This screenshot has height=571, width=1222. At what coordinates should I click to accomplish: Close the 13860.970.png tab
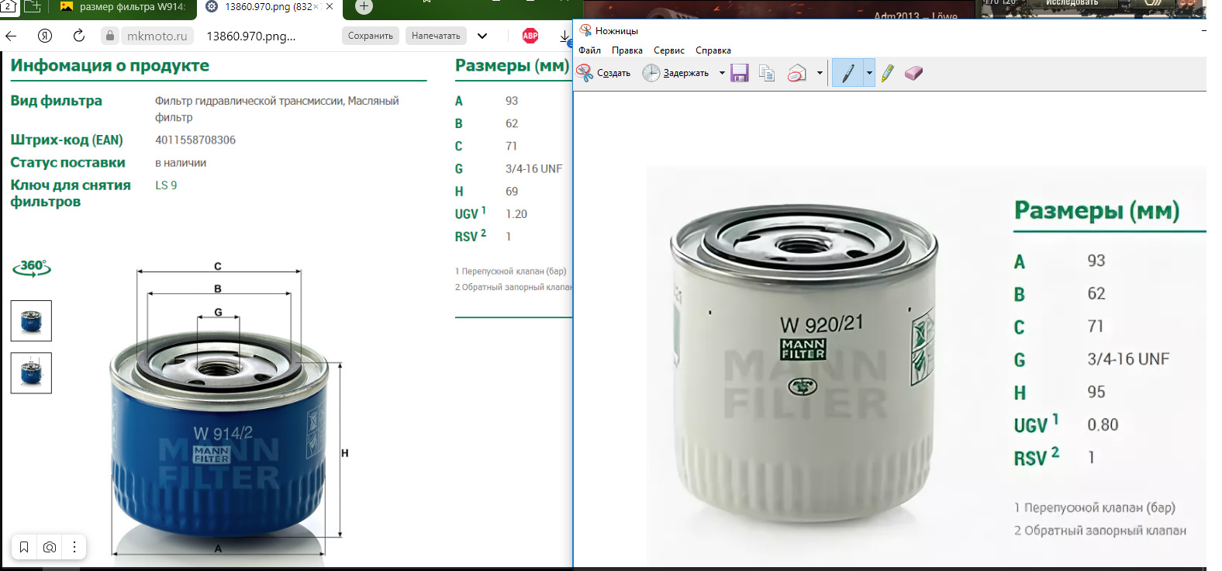tap(330, 6)
